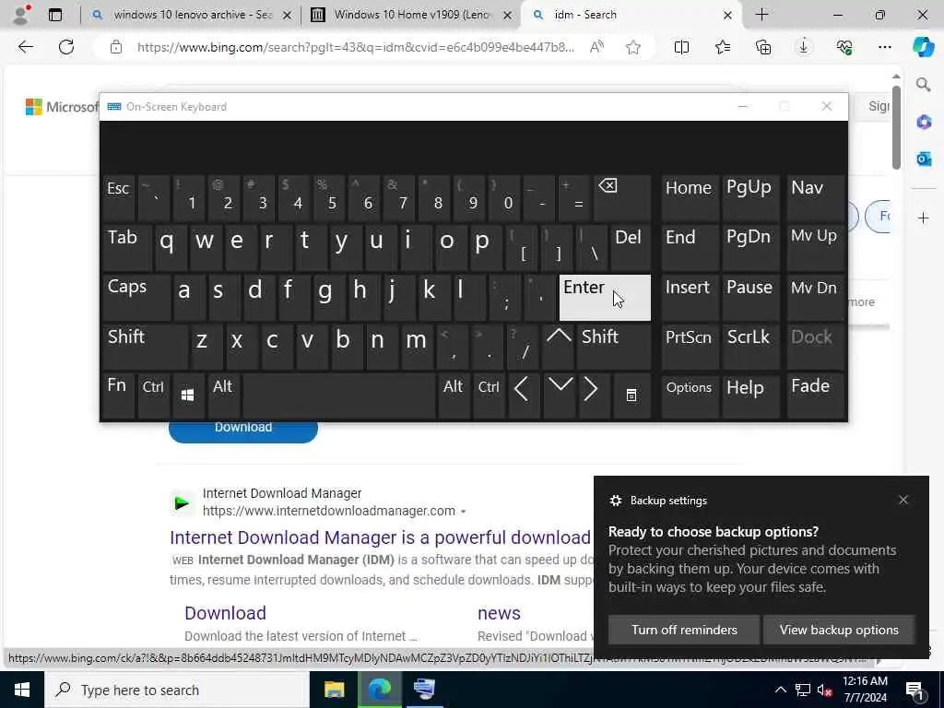Image resolution: width=944 pixels, height=708 pixels.
Task: Click the Tab key on On-Screen Keyboard
Action: pos(126,247)
